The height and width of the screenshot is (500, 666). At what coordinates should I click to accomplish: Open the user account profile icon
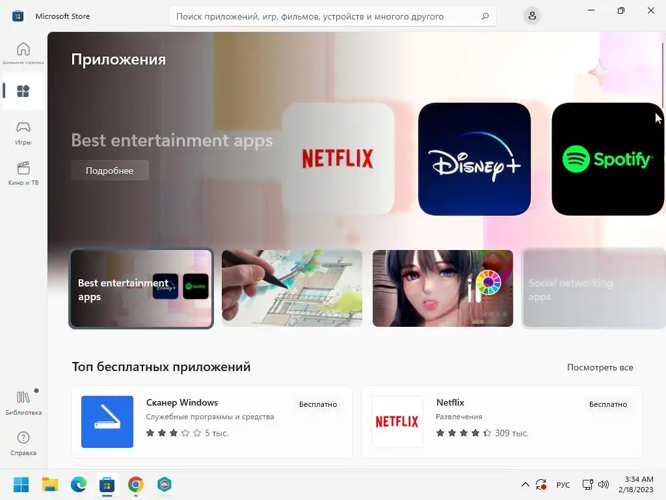[532, 16]
